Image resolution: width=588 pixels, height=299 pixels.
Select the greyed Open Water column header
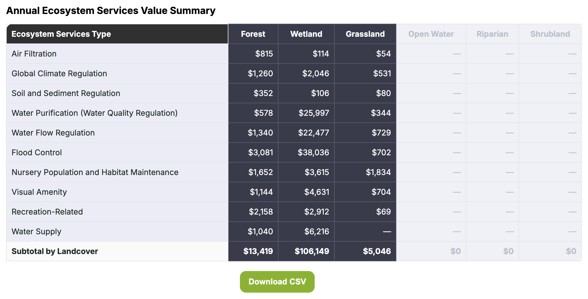click(431, 34)
